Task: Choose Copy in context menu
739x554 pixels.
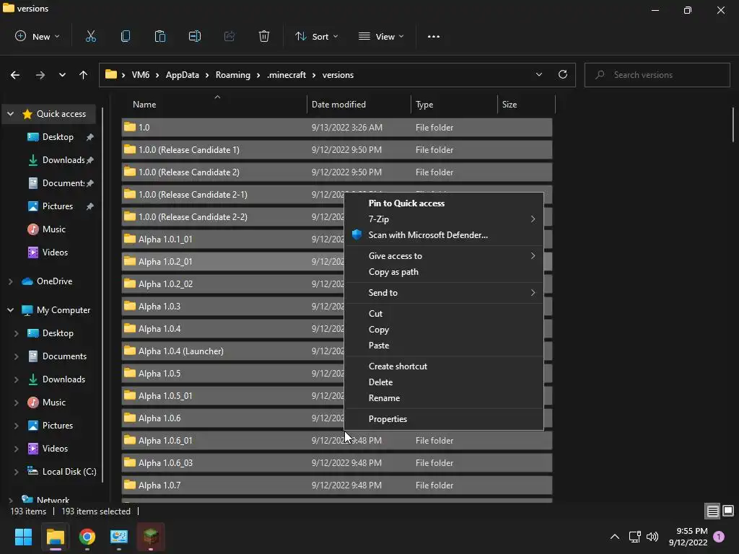Action: point(444,329)
